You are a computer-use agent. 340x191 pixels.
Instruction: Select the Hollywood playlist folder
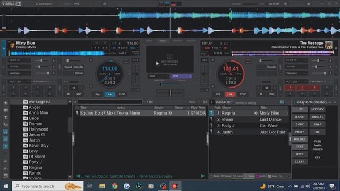(x=38, y=129)
